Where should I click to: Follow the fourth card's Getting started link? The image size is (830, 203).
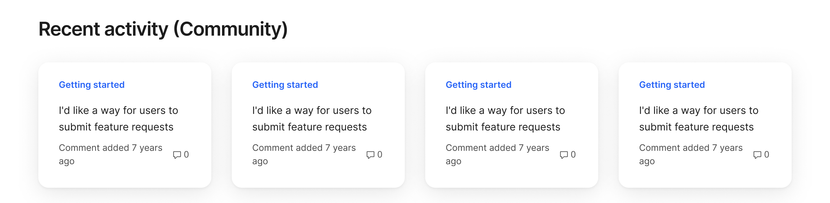pos(672,85)
